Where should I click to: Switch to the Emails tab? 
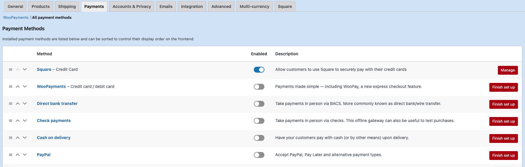click(x=166, y=6)
